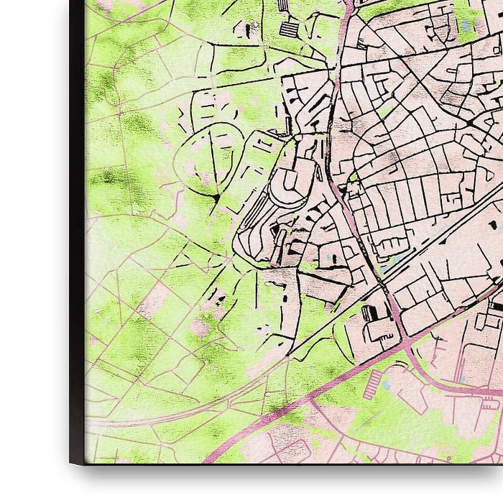The image size is (503, 503).
Task: Click the dark green blotch on left side
Action: (x=115, y=176)
